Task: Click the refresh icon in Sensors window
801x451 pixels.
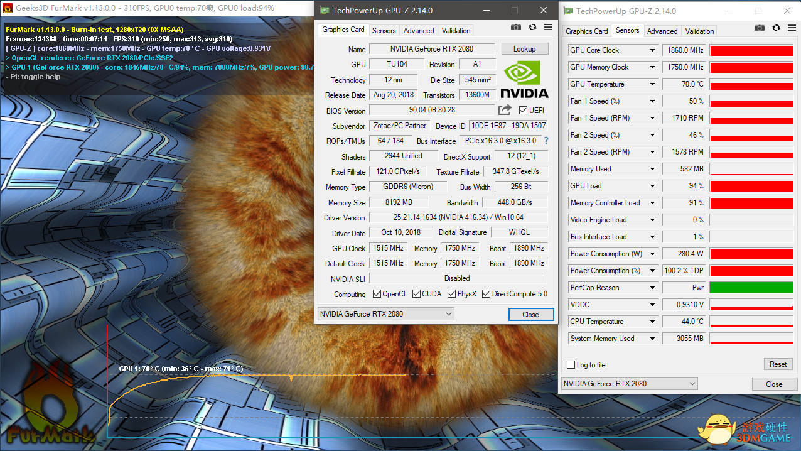Action: [x=777, y=28]
